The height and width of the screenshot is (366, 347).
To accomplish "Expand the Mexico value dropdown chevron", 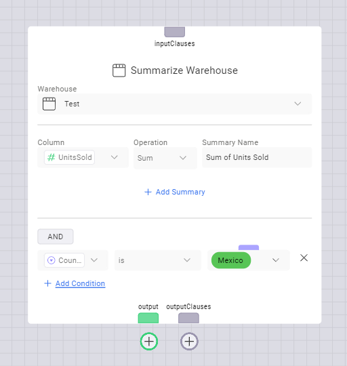I will pos(276,260).
